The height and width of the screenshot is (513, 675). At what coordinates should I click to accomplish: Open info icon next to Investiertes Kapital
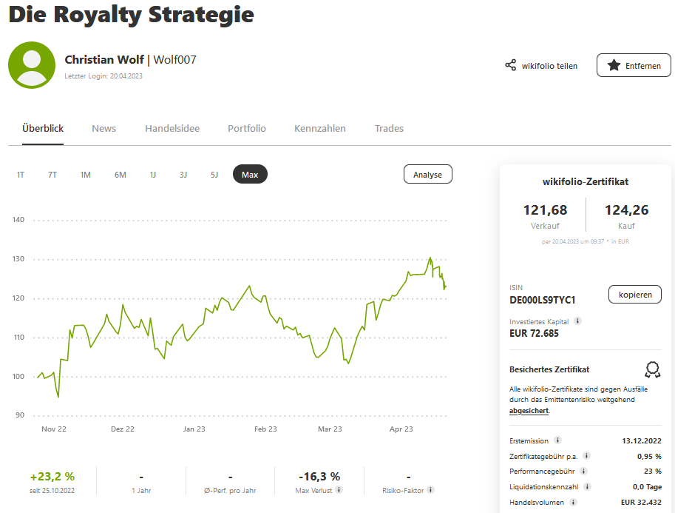click(x=577, y=321)
